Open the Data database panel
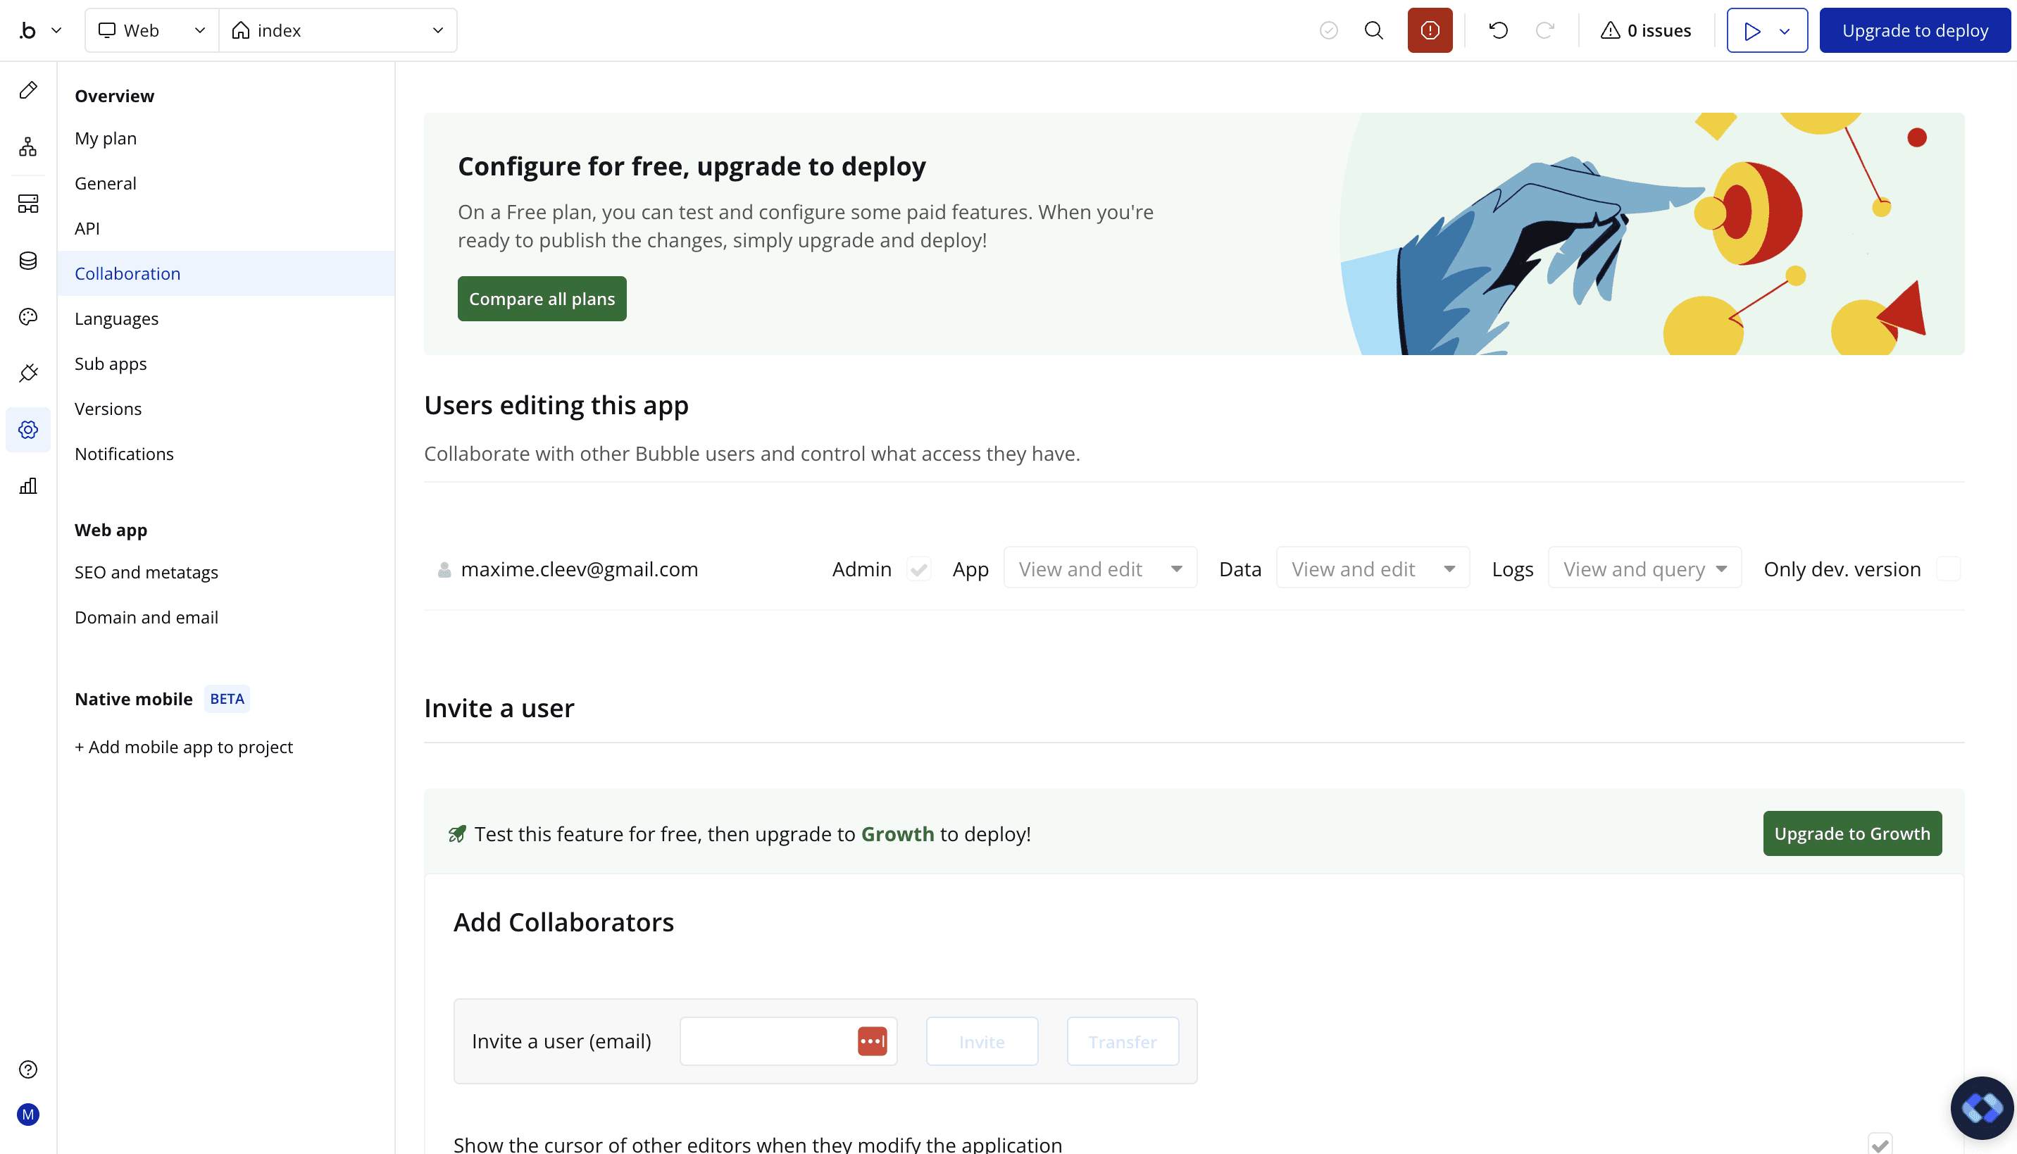Screen dimensions: 2017x1154 27,260
